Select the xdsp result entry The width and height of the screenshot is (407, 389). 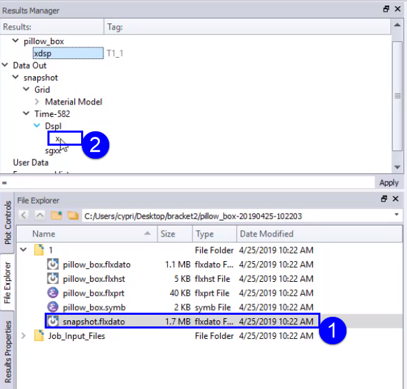click(x=68, y=53)
